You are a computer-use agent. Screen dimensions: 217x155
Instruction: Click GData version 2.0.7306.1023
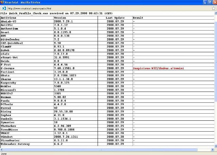coord(65,75)
